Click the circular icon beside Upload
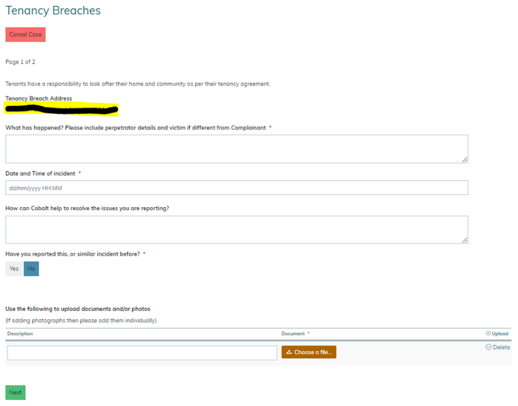 tap(488, 333)
